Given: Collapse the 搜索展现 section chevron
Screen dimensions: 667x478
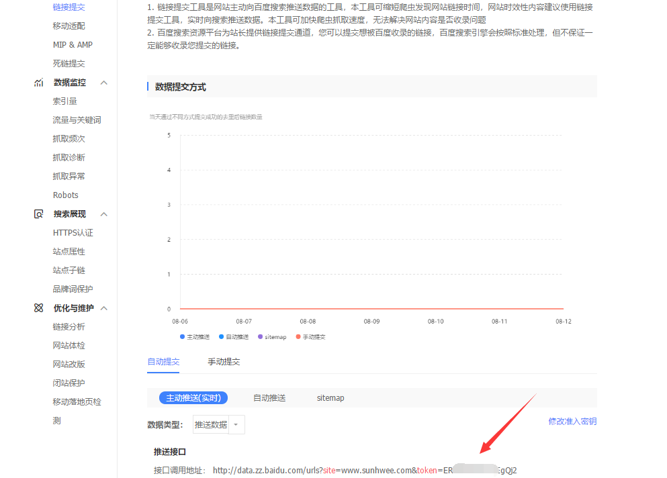Looking at the screenshot, I should coord(104,214).
